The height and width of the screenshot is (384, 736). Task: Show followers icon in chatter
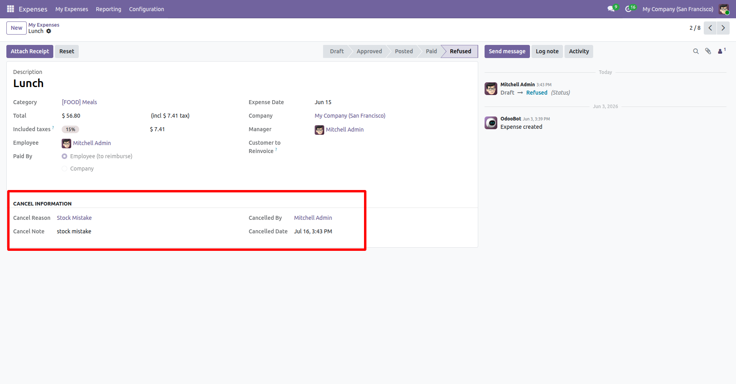(x=721, y=51)
